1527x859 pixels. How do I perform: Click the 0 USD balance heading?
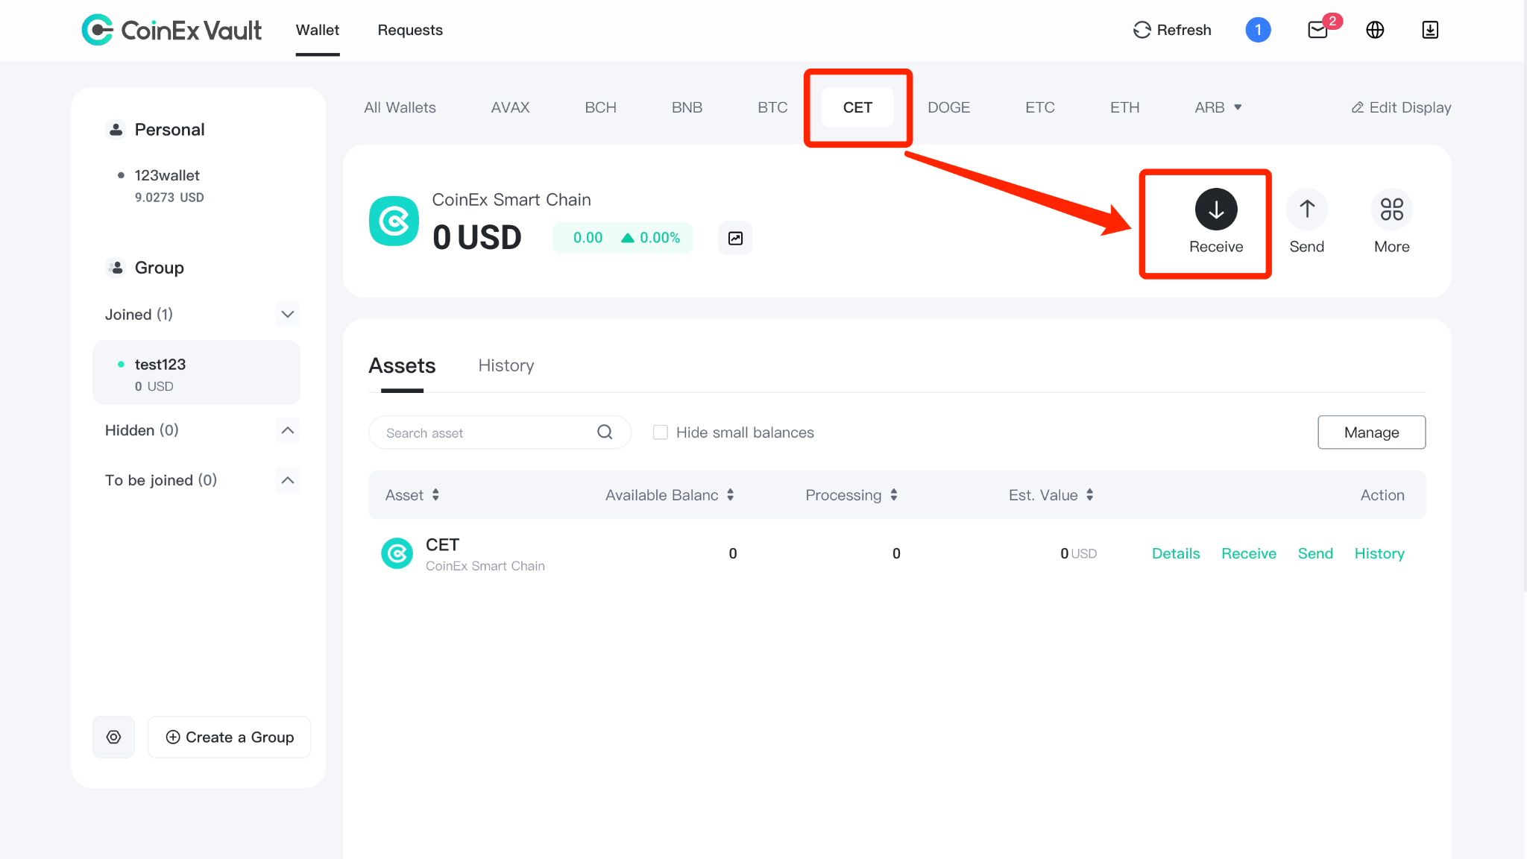[477, 238]
